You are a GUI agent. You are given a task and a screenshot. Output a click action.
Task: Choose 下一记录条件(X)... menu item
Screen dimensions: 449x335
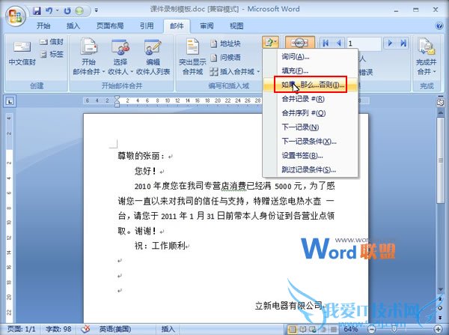311,141
